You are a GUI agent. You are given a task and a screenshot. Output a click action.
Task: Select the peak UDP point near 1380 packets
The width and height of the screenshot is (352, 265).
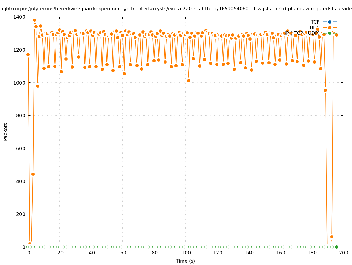pyautogui.click(x=34, y=20)
